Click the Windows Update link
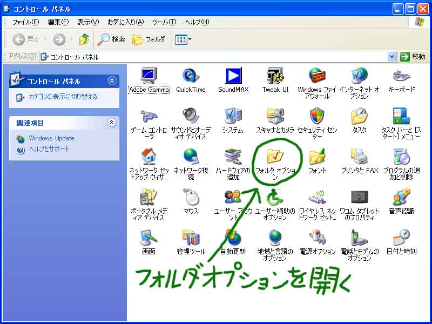Viewport: 432px width, 324px height. click(x=51, y=138)
